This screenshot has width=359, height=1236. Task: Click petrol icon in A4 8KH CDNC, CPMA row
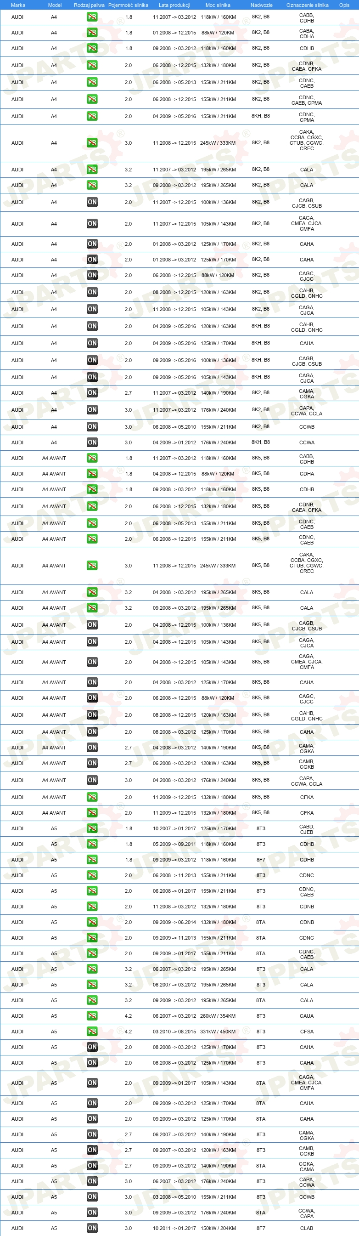tap(92, 116)
